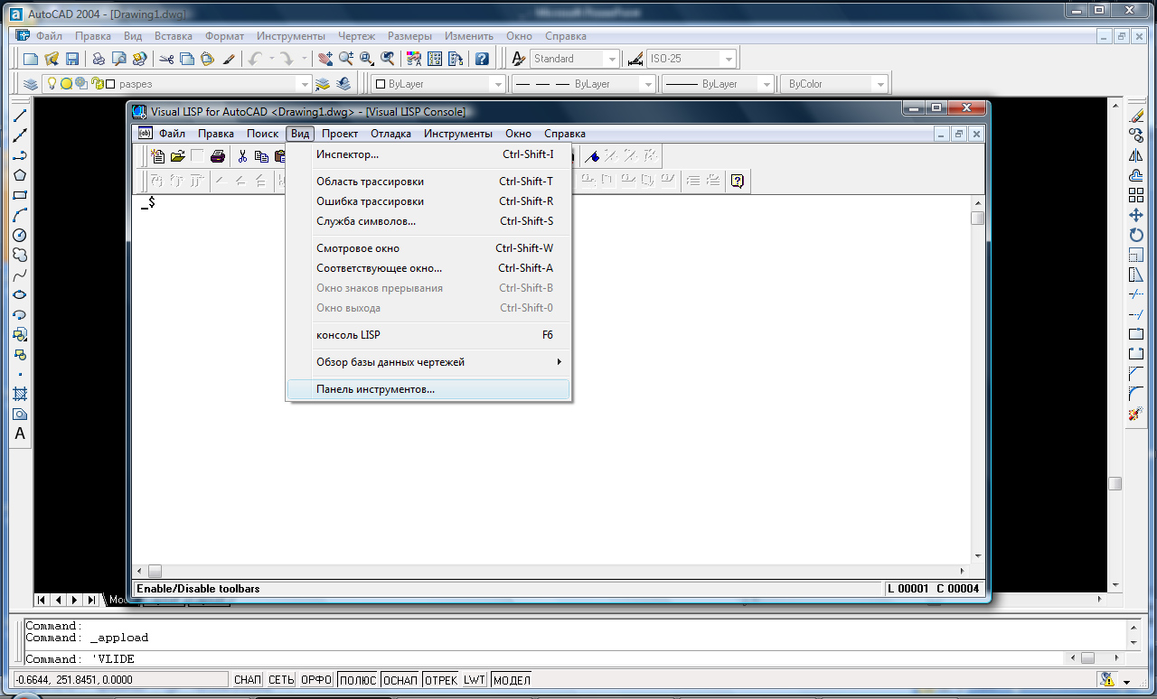Open Layer Properties Manager icon
Viewport: 1157px width, 699px height.
tap(32, 84)
